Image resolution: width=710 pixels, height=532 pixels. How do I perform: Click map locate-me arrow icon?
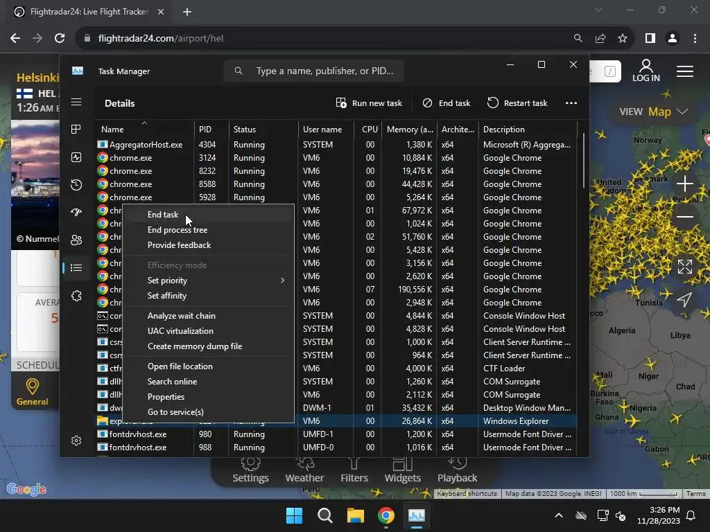coord(684,299)
